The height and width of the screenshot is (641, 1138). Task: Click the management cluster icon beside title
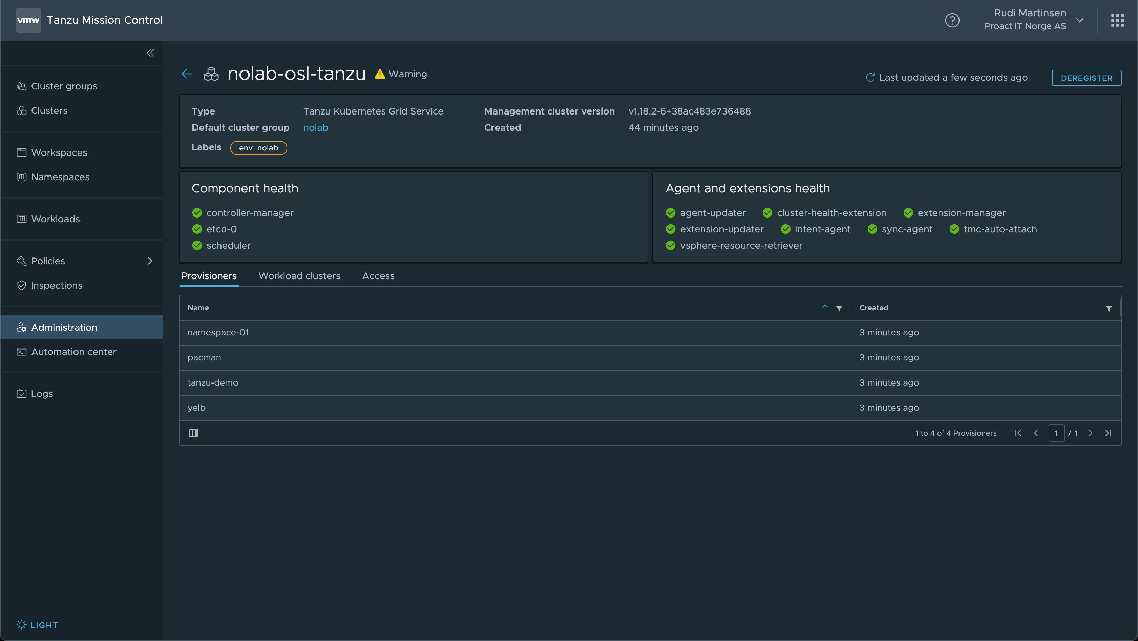click(x=211, y=74)
